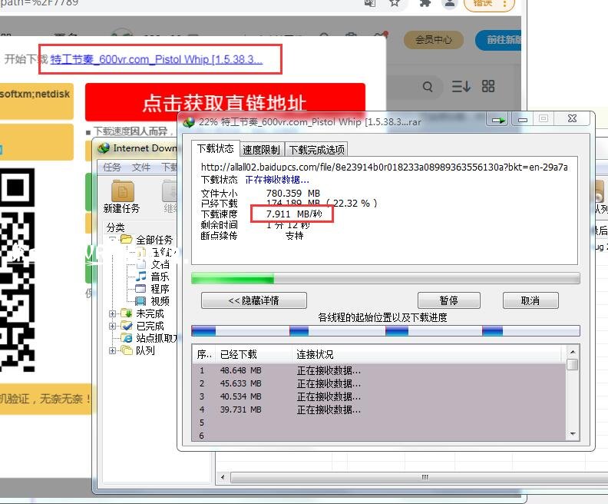This screenshot has width=608, height=504.
Task: Click the IDM globe icon in download dialog title
Action: 189,122
